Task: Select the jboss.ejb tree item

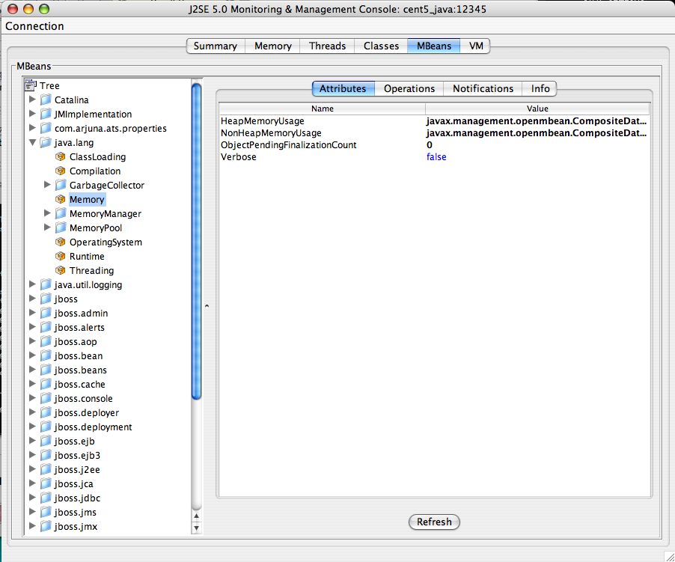Action: click(75, 441)
